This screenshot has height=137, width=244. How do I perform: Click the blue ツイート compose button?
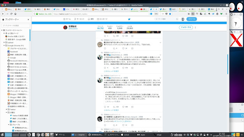(191, 19)
